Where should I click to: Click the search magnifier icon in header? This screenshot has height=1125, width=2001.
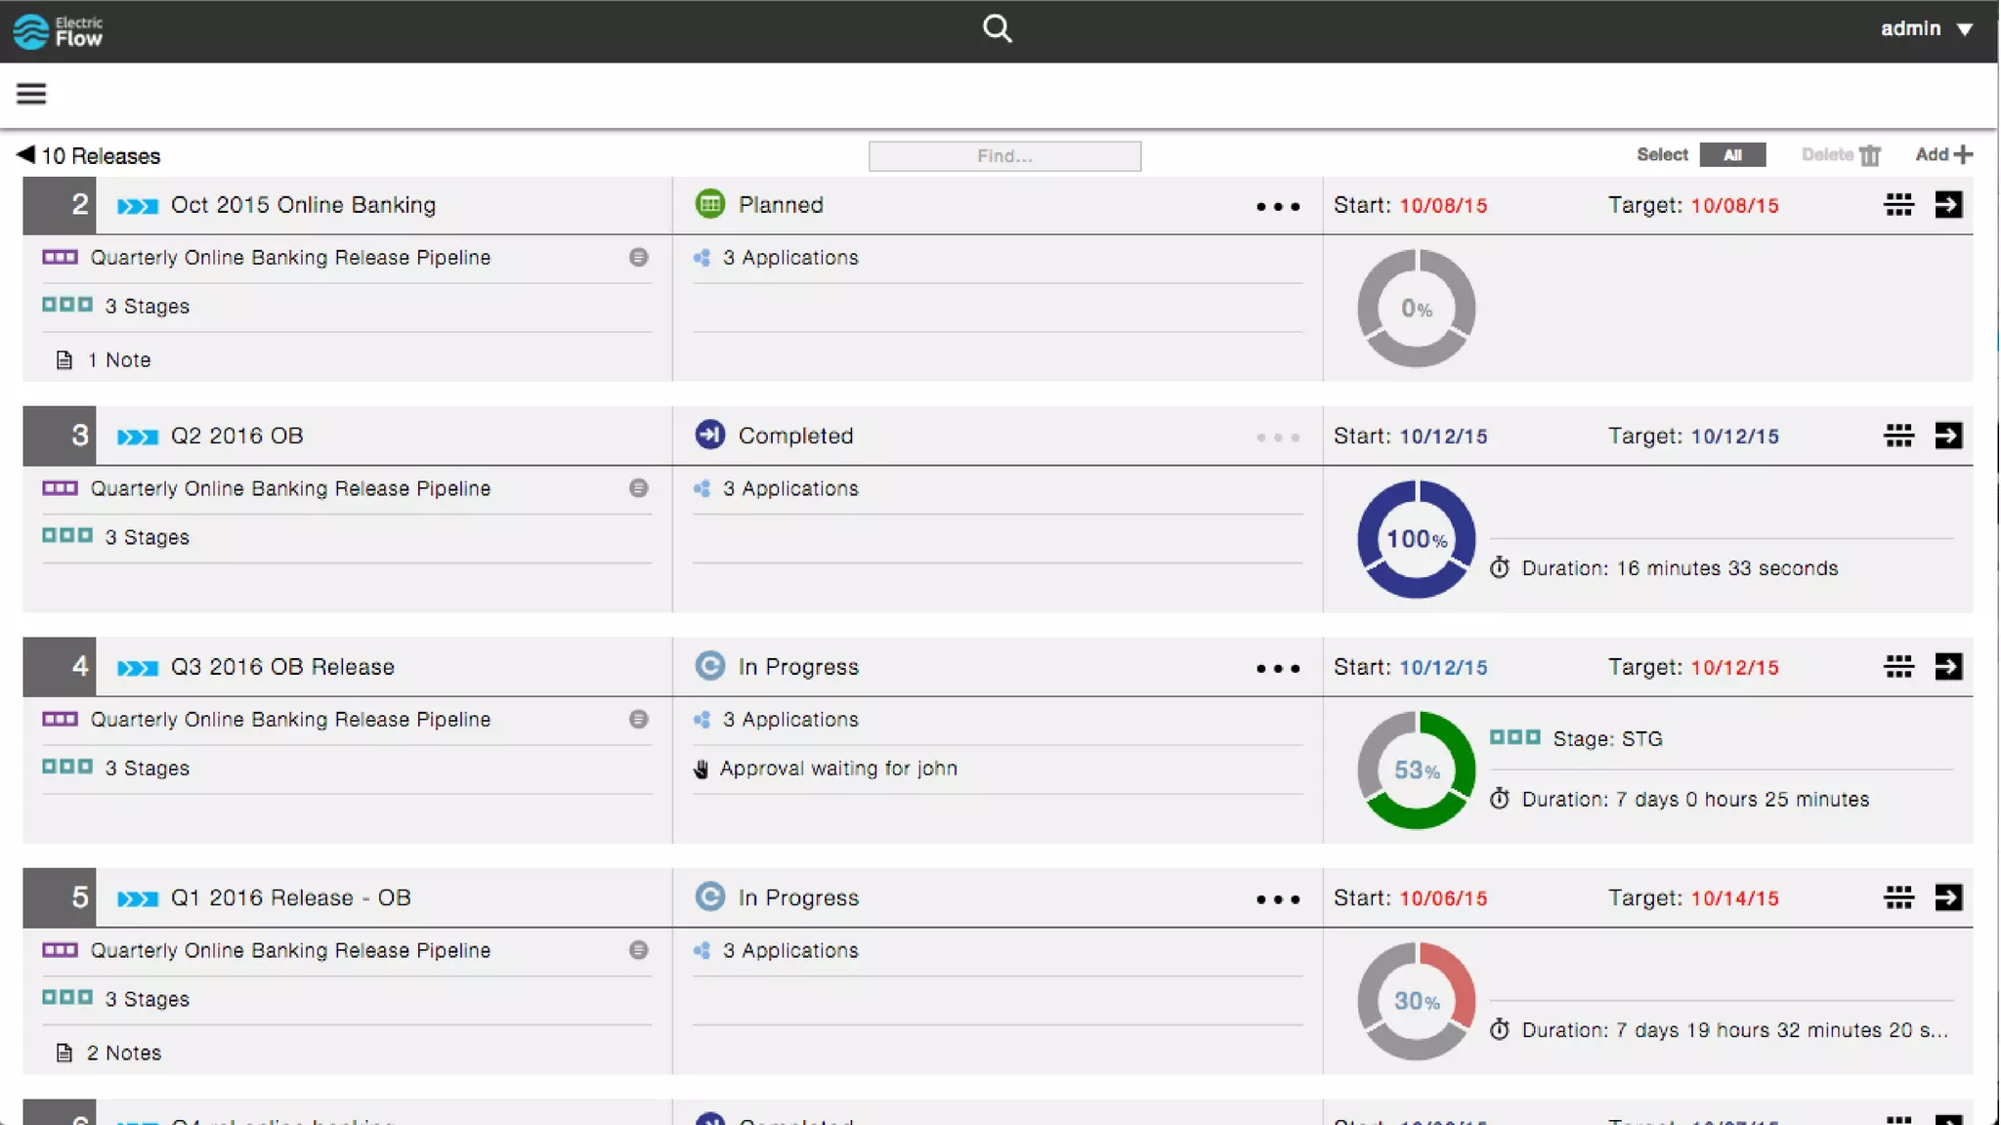[997, 28]
